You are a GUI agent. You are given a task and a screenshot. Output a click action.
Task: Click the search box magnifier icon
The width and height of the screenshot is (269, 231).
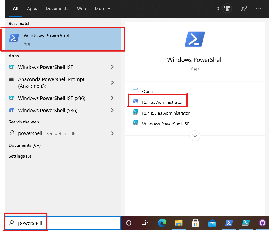[x=11, y=223]
